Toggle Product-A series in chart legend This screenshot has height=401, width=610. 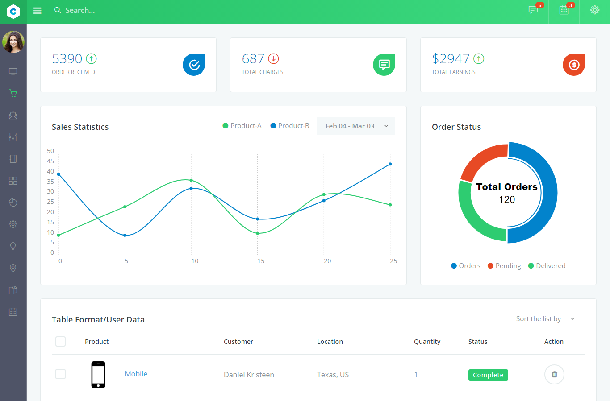pyautogui.click(x=242, y=126)
